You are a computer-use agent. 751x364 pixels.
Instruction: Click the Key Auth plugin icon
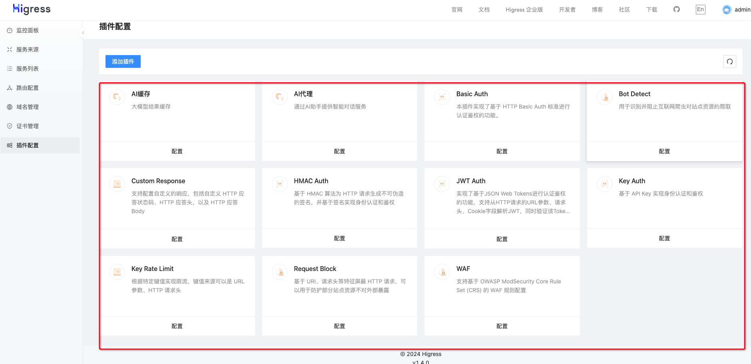(605, 184)
